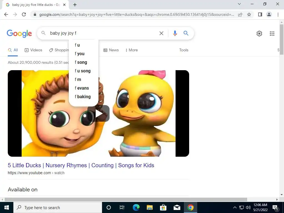Open the notification center icon
The image size is (284, 213).
tap(275, 208)
